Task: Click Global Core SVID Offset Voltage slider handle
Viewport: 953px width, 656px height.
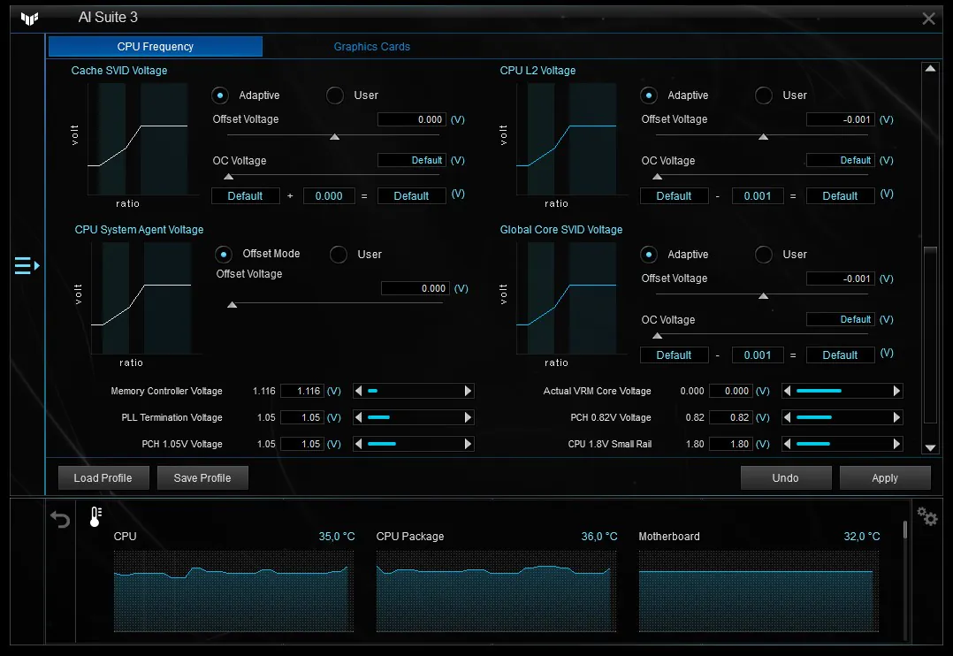Action: pyautogui.click(x=764, y=296)
